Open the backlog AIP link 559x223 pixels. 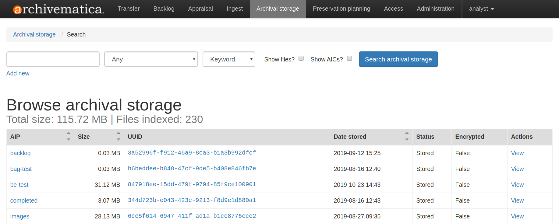click(x=20, y=153)
